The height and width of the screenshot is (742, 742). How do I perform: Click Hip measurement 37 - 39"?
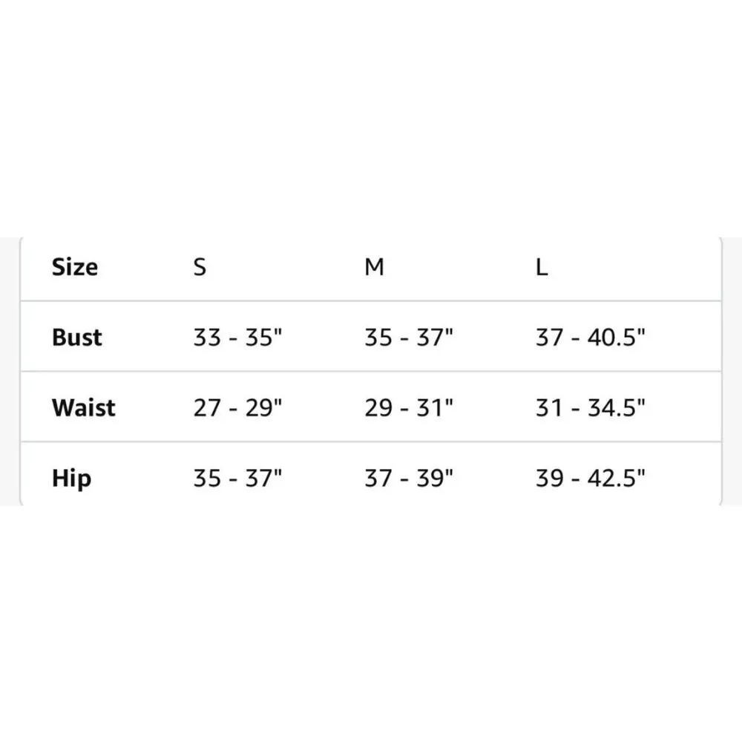tap(409, 479)
